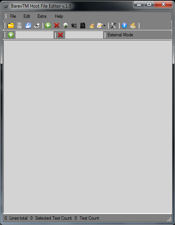Click the Selected Text Count status text
Viewport: 175px width, 225px height.
(53, 218)
